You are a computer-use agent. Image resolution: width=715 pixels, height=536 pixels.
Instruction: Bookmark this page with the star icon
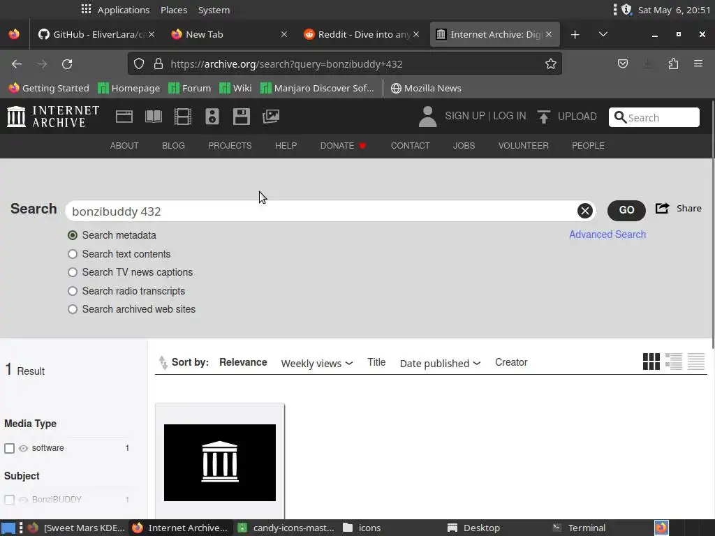coord(551,64)
